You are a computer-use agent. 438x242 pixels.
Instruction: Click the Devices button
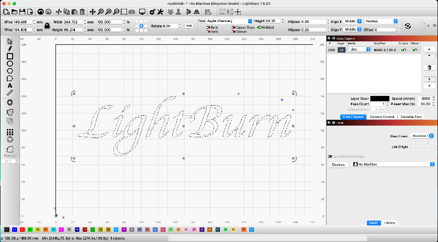click(338, 165)
